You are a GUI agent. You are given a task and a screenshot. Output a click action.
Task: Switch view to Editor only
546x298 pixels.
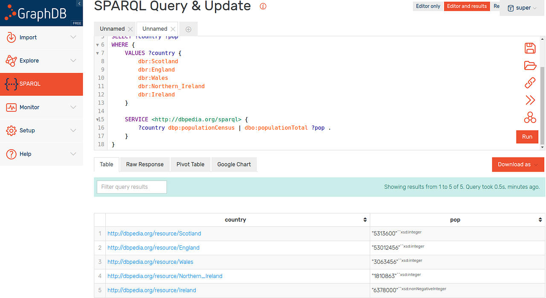tap(428, 6)
